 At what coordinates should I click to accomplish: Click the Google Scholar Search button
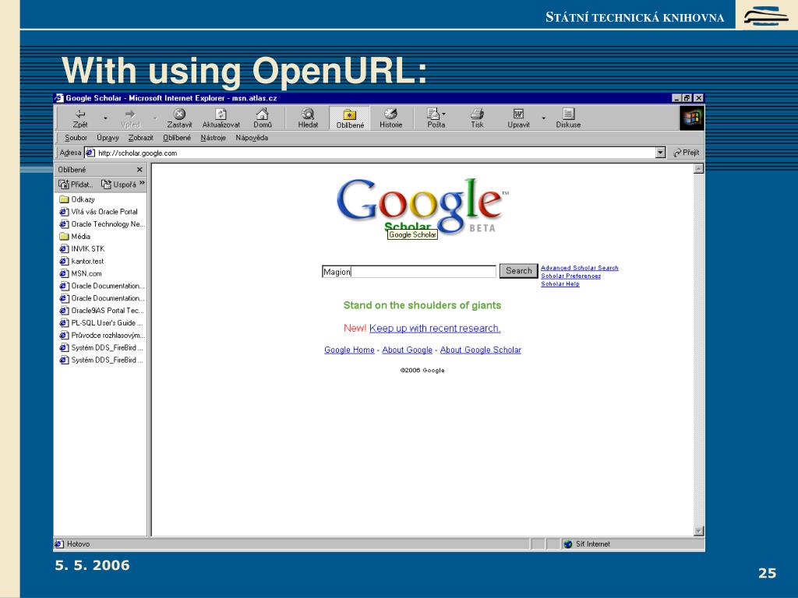518,271
